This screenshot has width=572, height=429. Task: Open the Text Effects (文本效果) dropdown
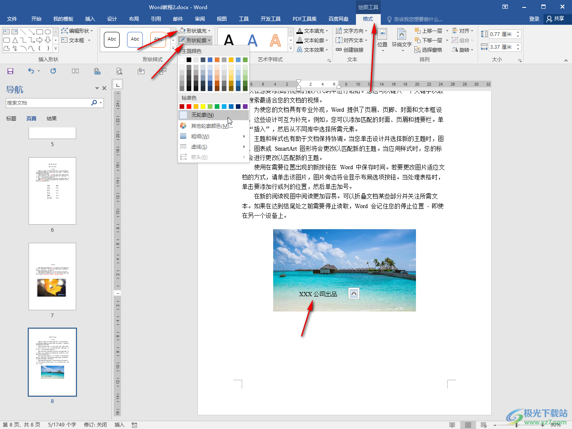pos(312,50)
